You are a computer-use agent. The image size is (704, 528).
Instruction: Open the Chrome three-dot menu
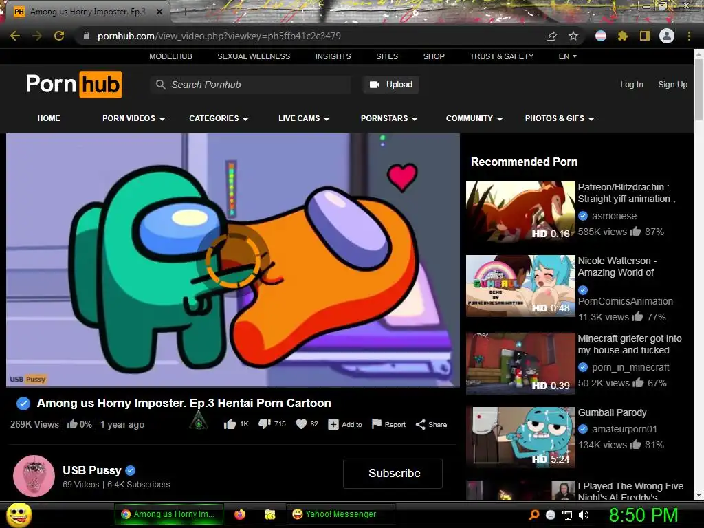click(689, 36)
